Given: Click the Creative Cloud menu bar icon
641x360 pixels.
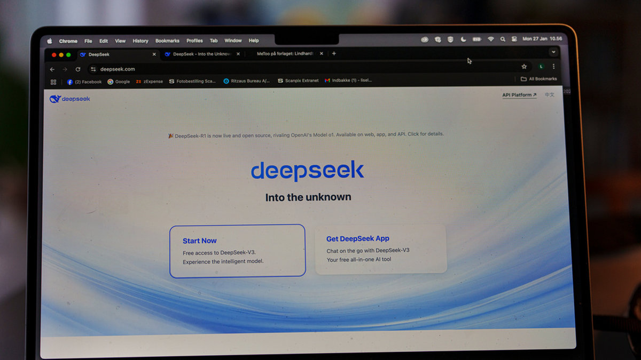Looking at the screenshot, I should coord(425,39).
